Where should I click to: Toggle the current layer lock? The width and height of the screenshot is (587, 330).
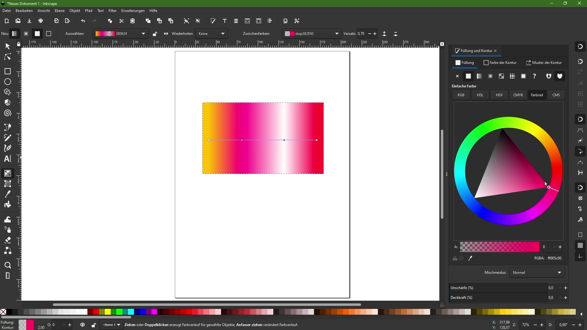(94, 325)
